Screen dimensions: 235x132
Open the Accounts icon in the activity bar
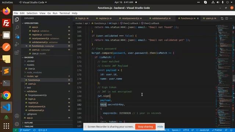17,116
